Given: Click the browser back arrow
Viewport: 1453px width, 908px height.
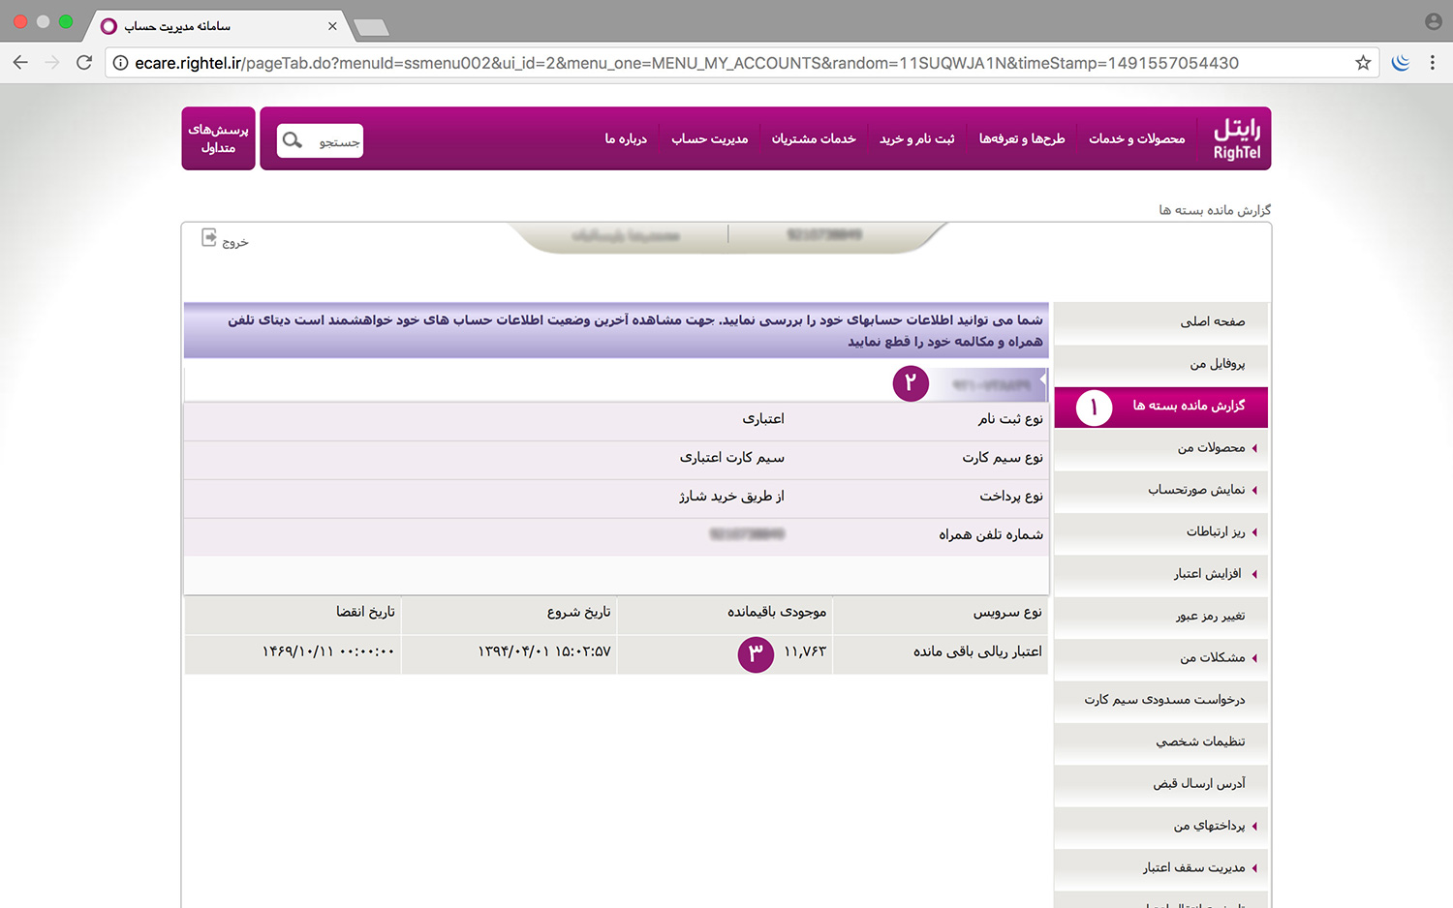Looking at the screenshot, I should point(20,63).
